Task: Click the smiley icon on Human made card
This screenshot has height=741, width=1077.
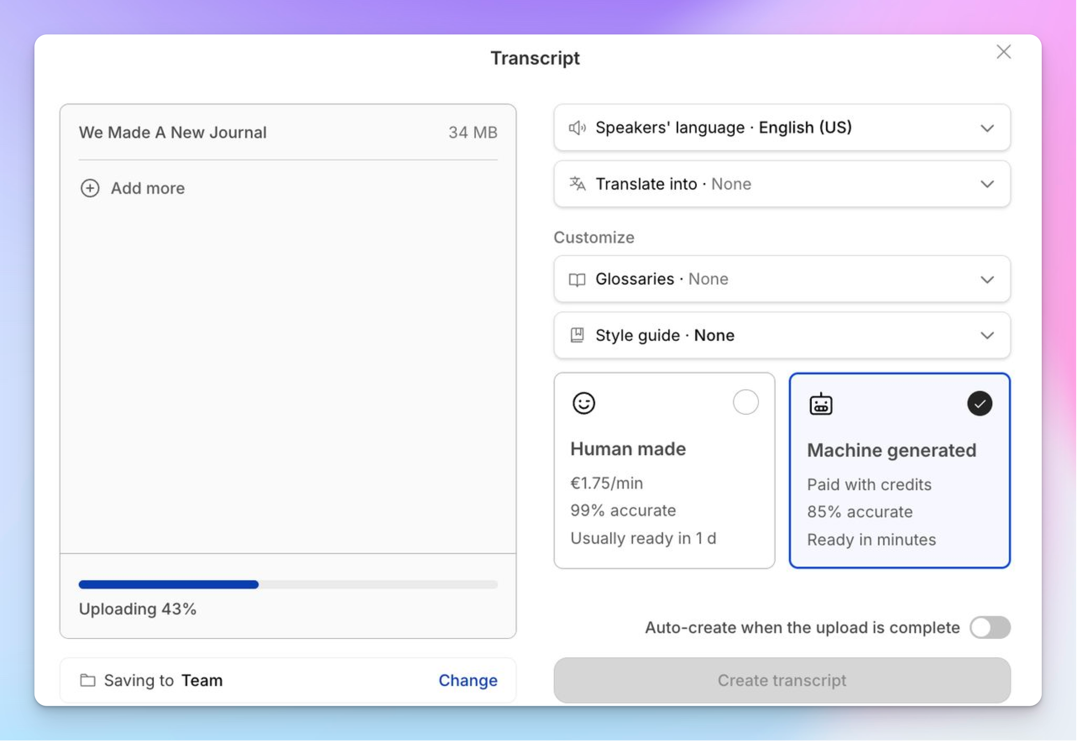Action: [583, 403]
